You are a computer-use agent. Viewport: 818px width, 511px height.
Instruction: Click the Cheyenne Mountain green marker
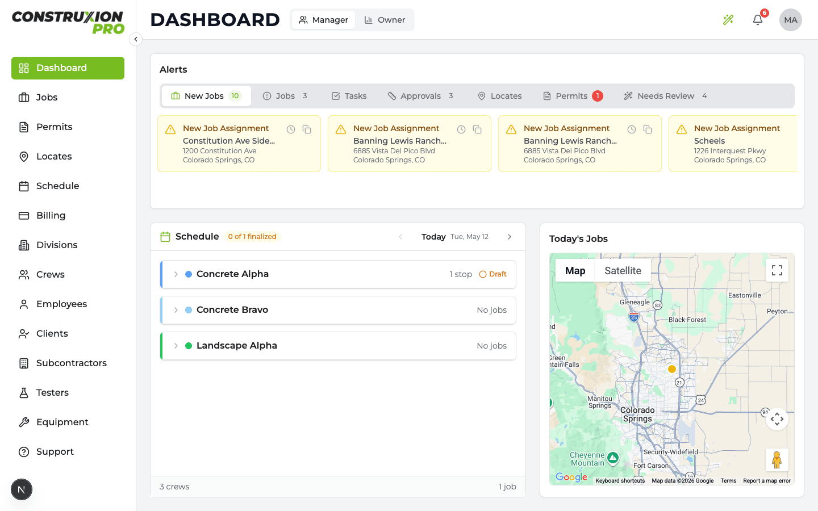coord(612,457)
